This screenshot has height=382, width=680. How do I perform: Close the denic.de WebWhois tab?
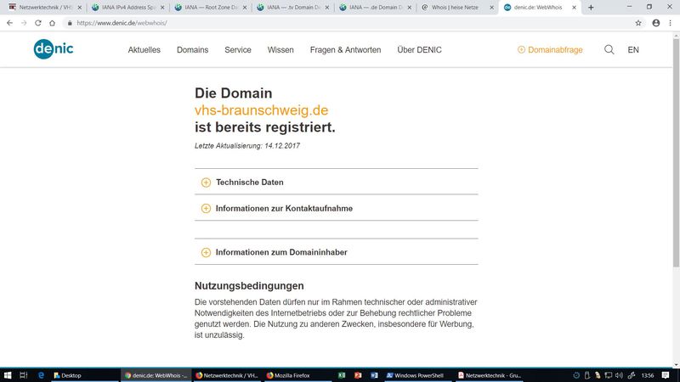(575, 8)
